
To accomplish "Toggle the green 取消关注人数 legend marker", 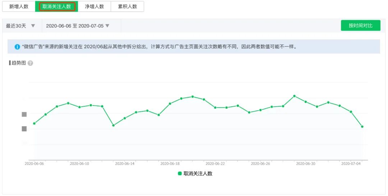I will tap(180, 173).
